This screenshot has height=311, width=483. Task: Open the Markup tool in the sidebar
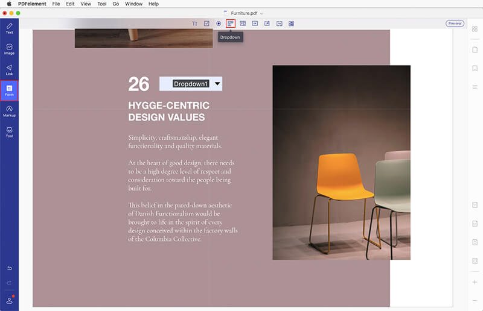[9, 111]
